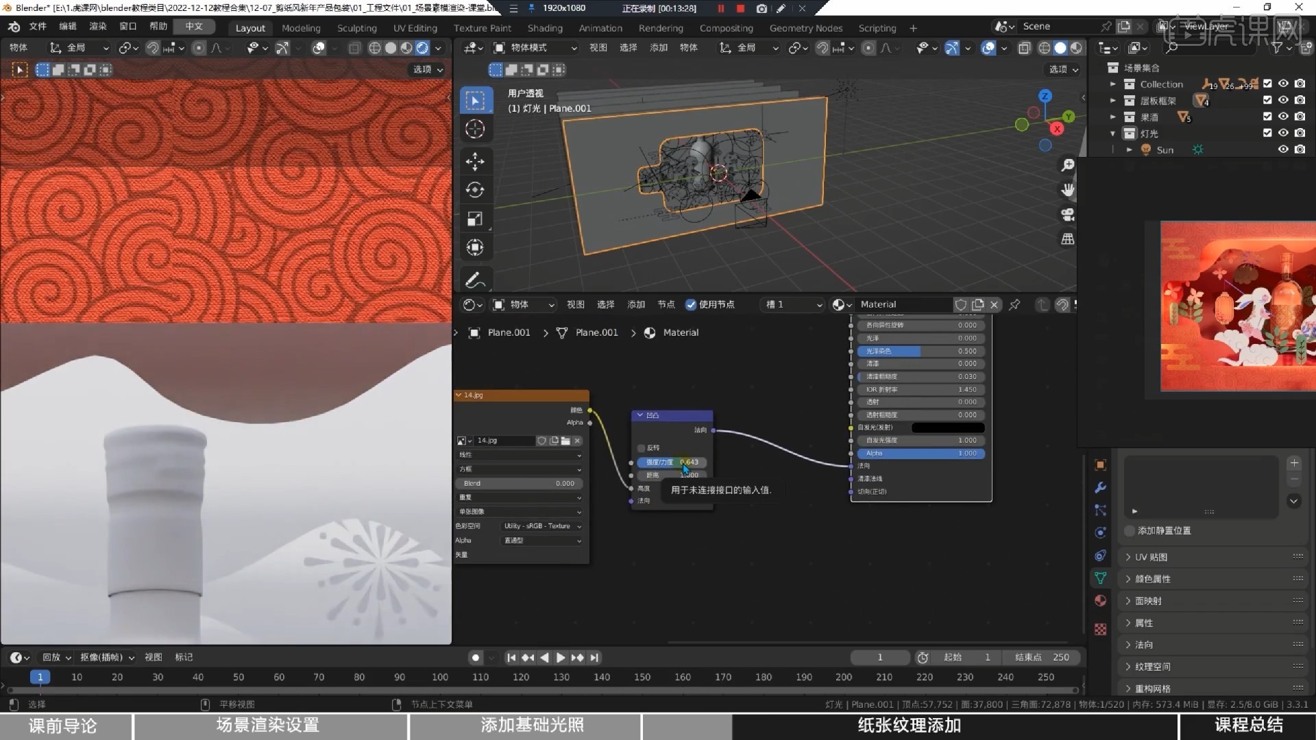Click the pan hand viewport icon

[1068, 190]
